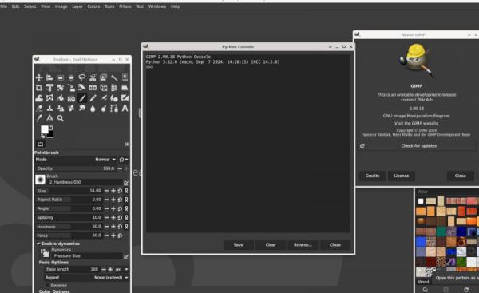This screenshot has width=479, height=293.
Task: Open License in the About GIMP dialog
Action: click(401, 176)
